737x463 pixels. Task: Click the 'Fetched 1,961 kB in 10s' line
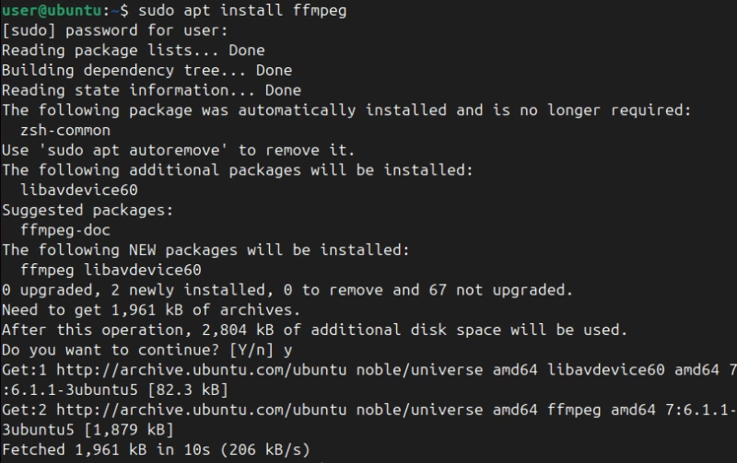[x=156, y=450]
